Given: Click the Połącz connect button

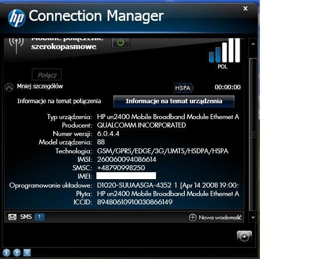Looking at the screenshot, I should pos(47,75).
